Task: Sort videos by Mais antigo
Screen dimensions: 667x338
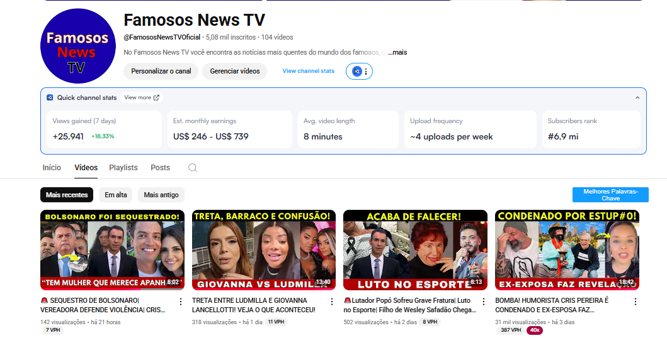Action: [x=161, y=195]
